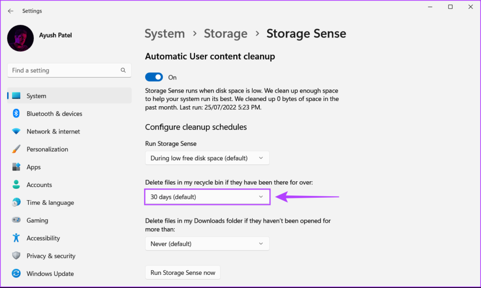
Task: Turn off Automatic User content cleanup toggle
Action: 154,77
